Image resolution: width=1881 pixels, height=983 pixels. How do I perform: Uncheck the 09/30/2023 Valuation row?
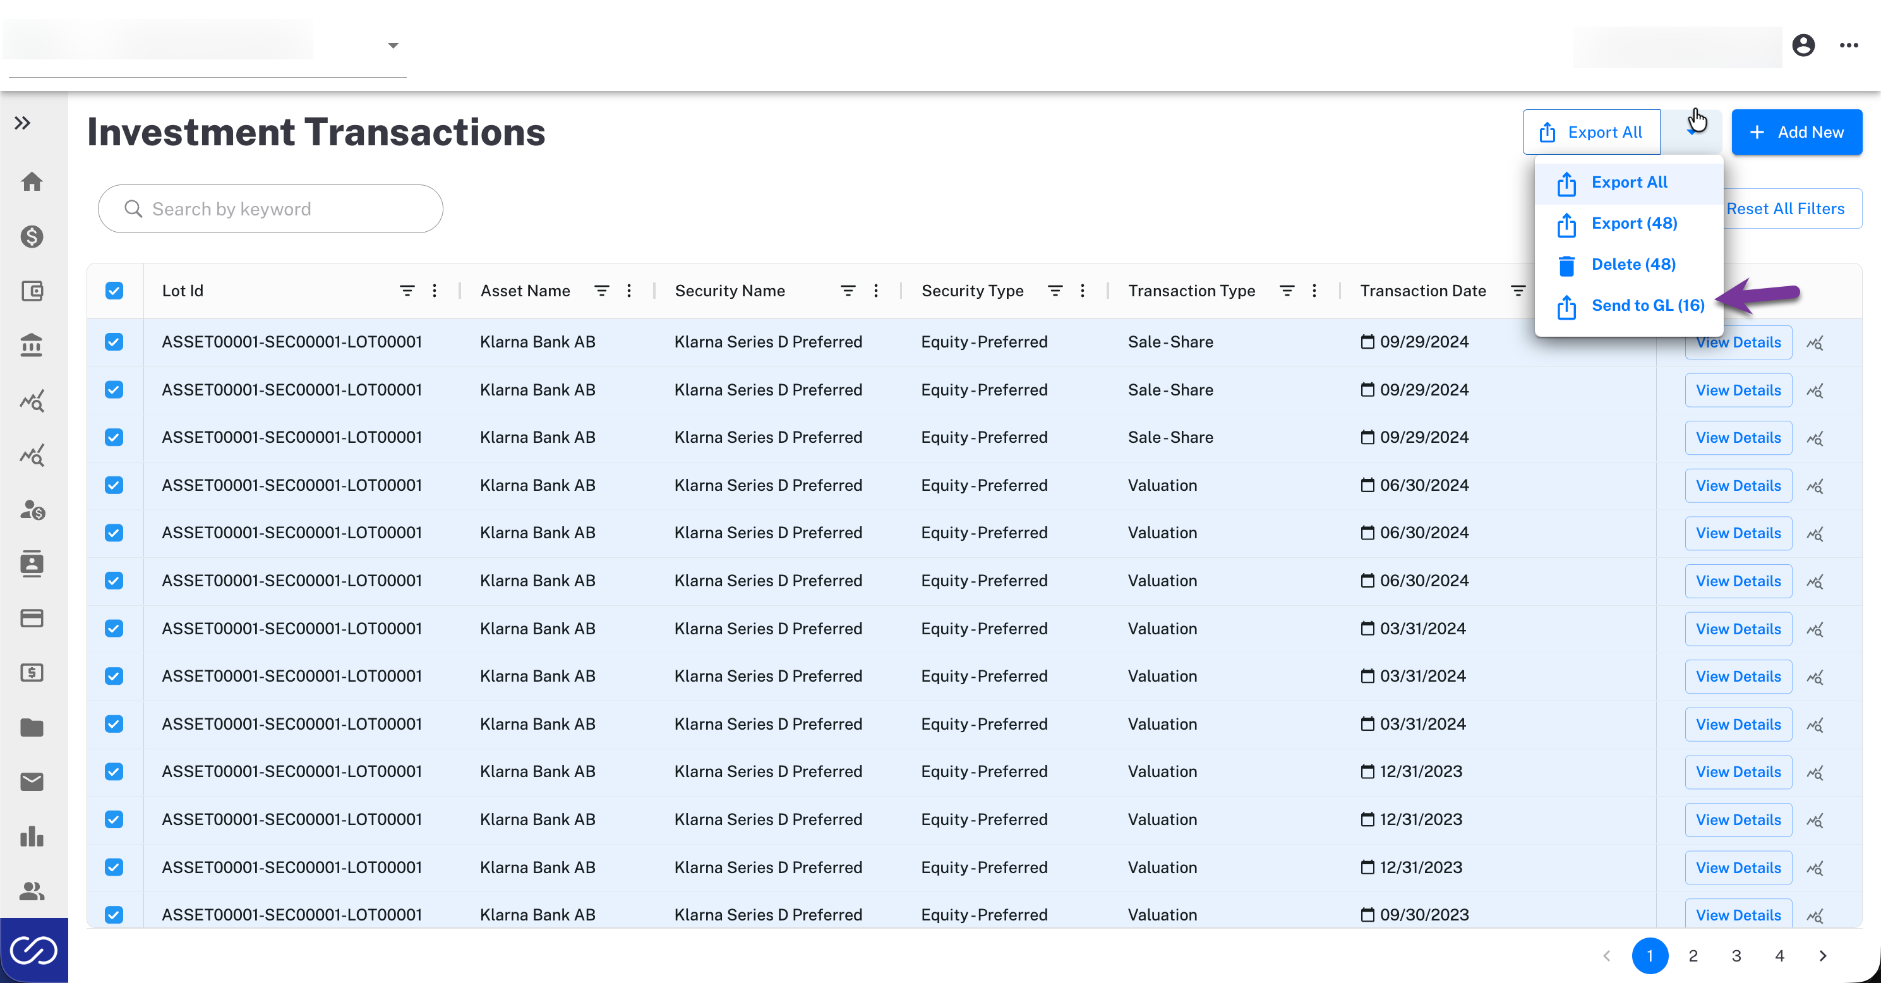[114, 915]
